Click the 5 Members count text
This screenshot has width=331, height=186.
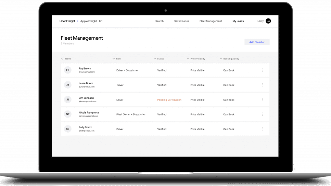tap(67, 43)
